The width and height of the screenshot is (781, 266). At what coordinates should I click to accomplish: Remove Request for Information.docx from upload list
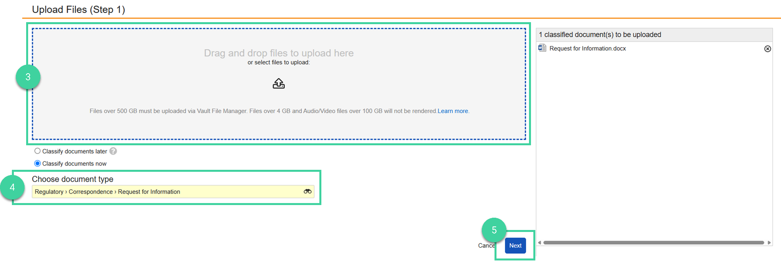point(768,49)
